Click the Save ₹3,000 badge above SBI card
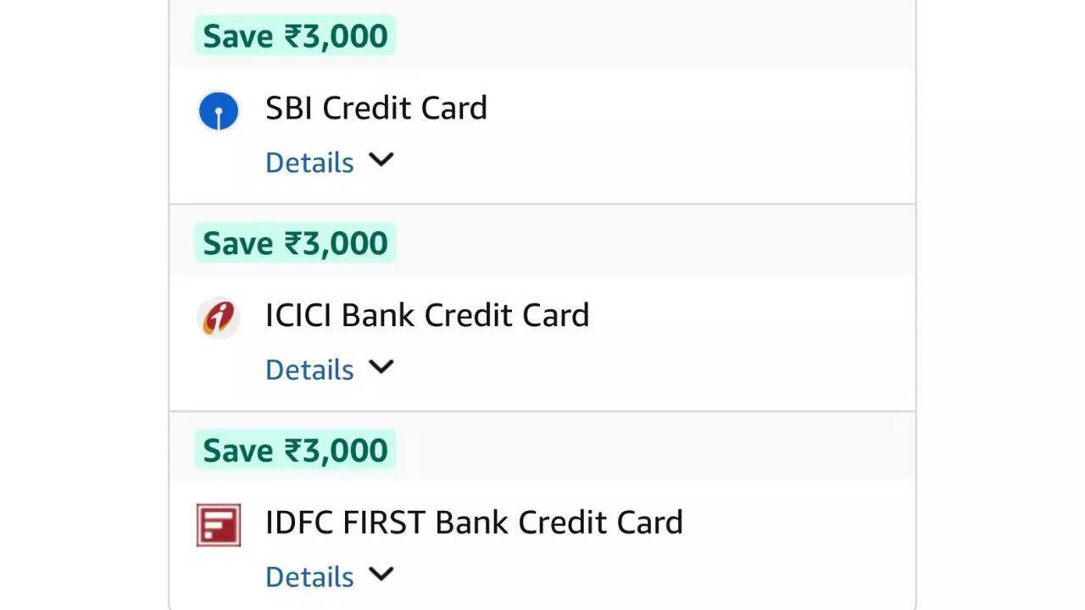The height and width of the screenshot is (610, 1085). point(294,35)
